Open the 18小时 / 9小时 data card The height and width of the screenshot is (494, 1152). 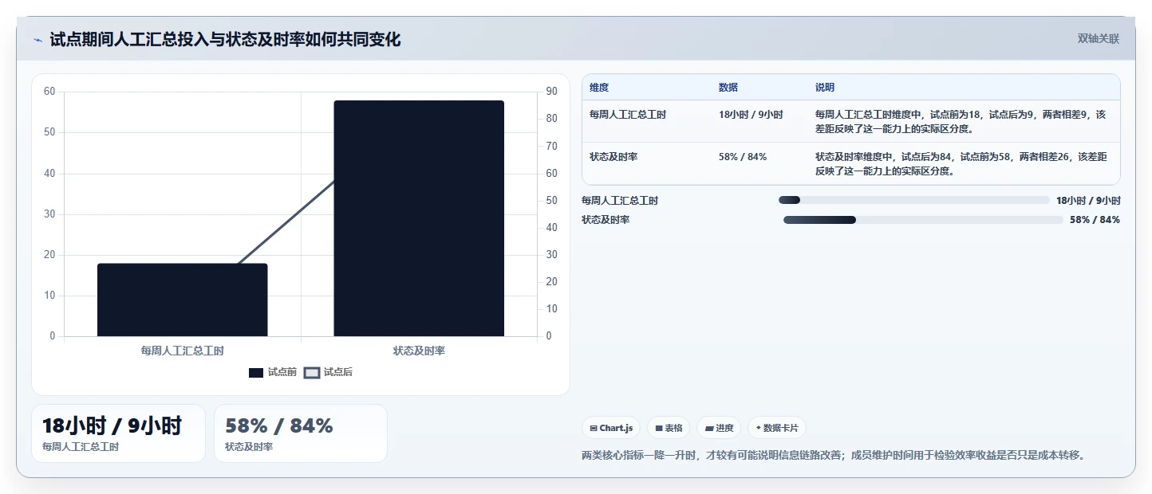[118, 433]
